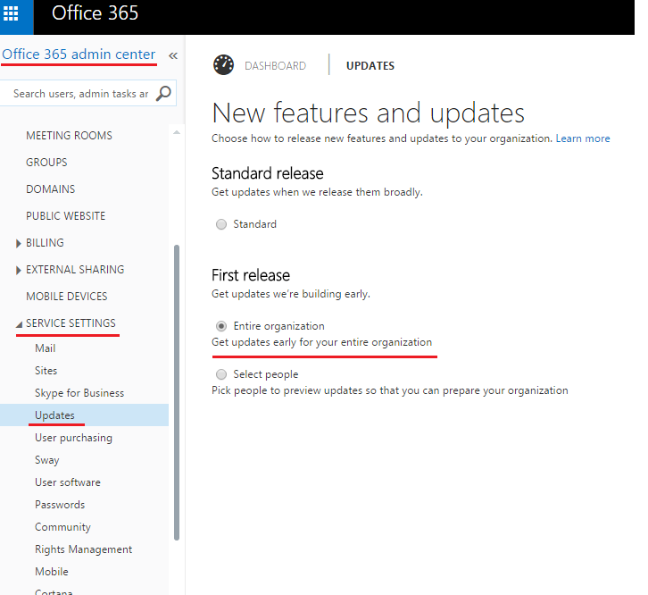Screen dimensions: 648x595
Task: Select Updates in service settings
Action: coord(54,415)
